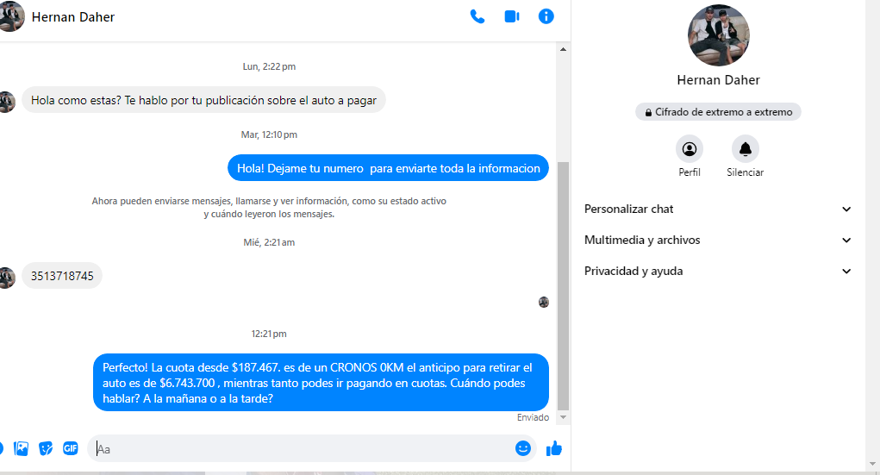Open the sticker picker
This screenshot has width=880, height=475.
pos(47,448)
